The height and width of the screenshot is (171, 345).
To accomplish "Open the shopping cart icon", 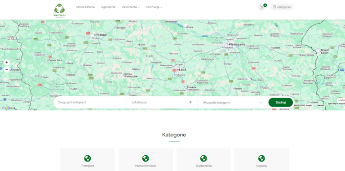I will pyautogui.click(x=261, y=7).
